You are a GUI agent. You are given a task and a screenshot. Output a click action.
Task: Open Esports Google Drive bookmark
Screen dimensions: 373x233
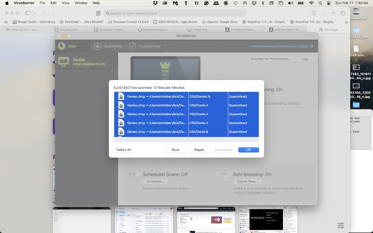point(220,22)
